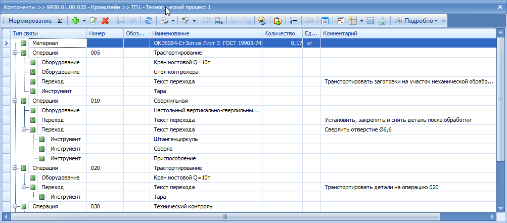Open the Подробно view dropdown
507x223 pixels.
click(x=416, y=21)
